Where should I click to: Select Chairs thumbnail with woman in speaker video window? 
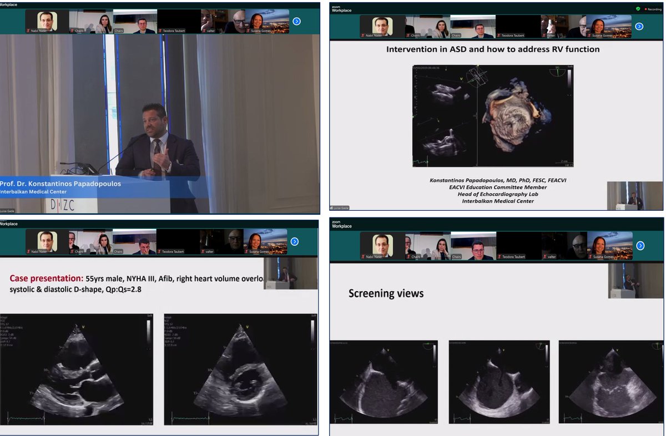(91, 22)
